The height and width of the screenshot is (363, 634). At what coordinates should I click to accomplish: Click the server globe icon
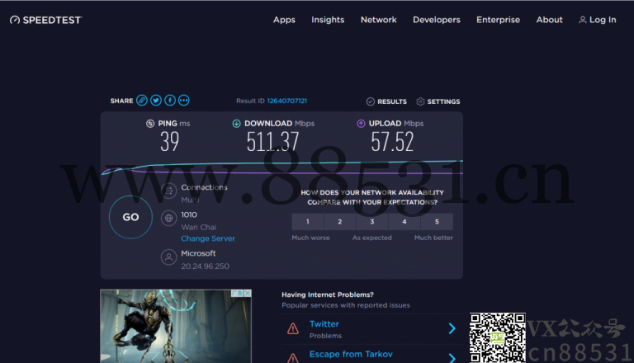168,219
